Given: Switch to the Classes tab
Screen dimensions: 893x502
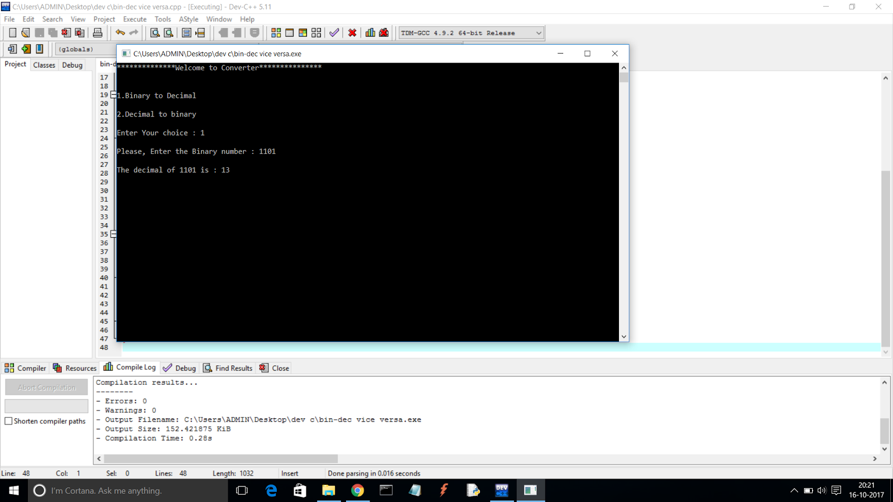Looking at the screenshot, I should 44,65.
